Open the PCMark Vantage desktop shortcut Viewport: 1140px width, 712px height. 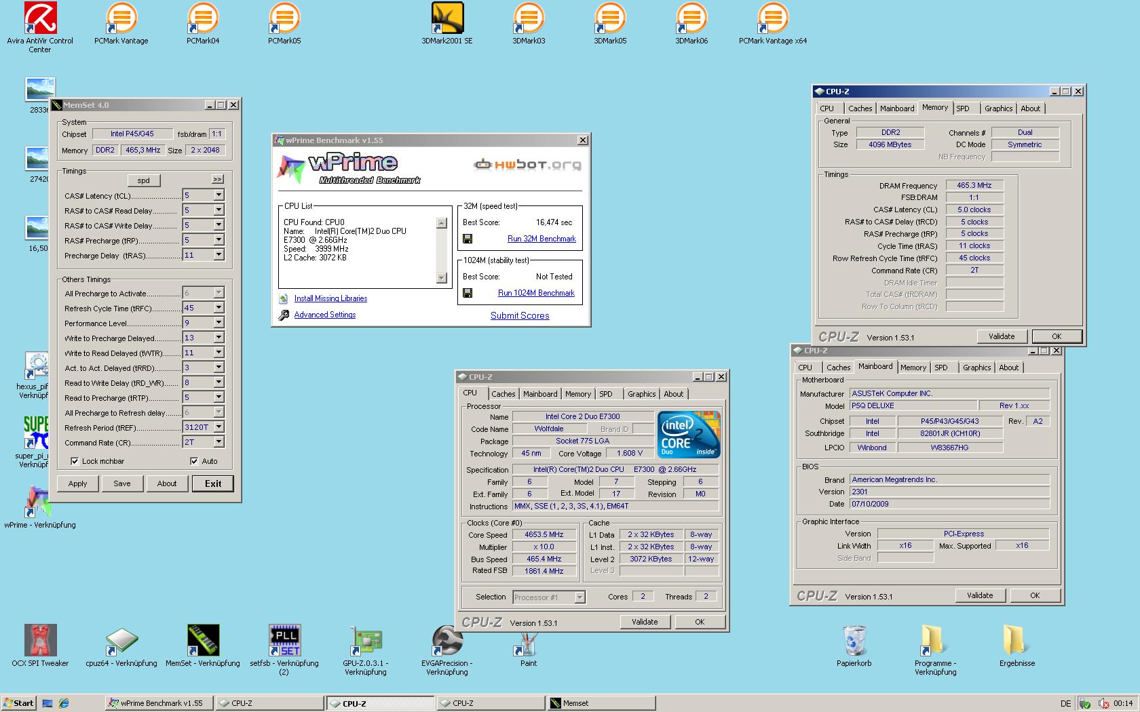(121, 18)
